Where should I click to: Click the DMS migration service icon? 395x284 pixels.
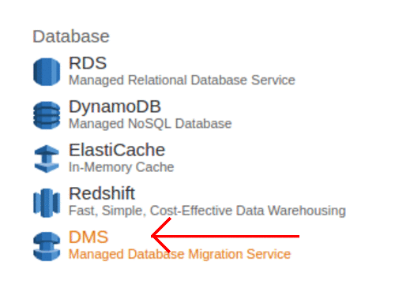[47, 246]
